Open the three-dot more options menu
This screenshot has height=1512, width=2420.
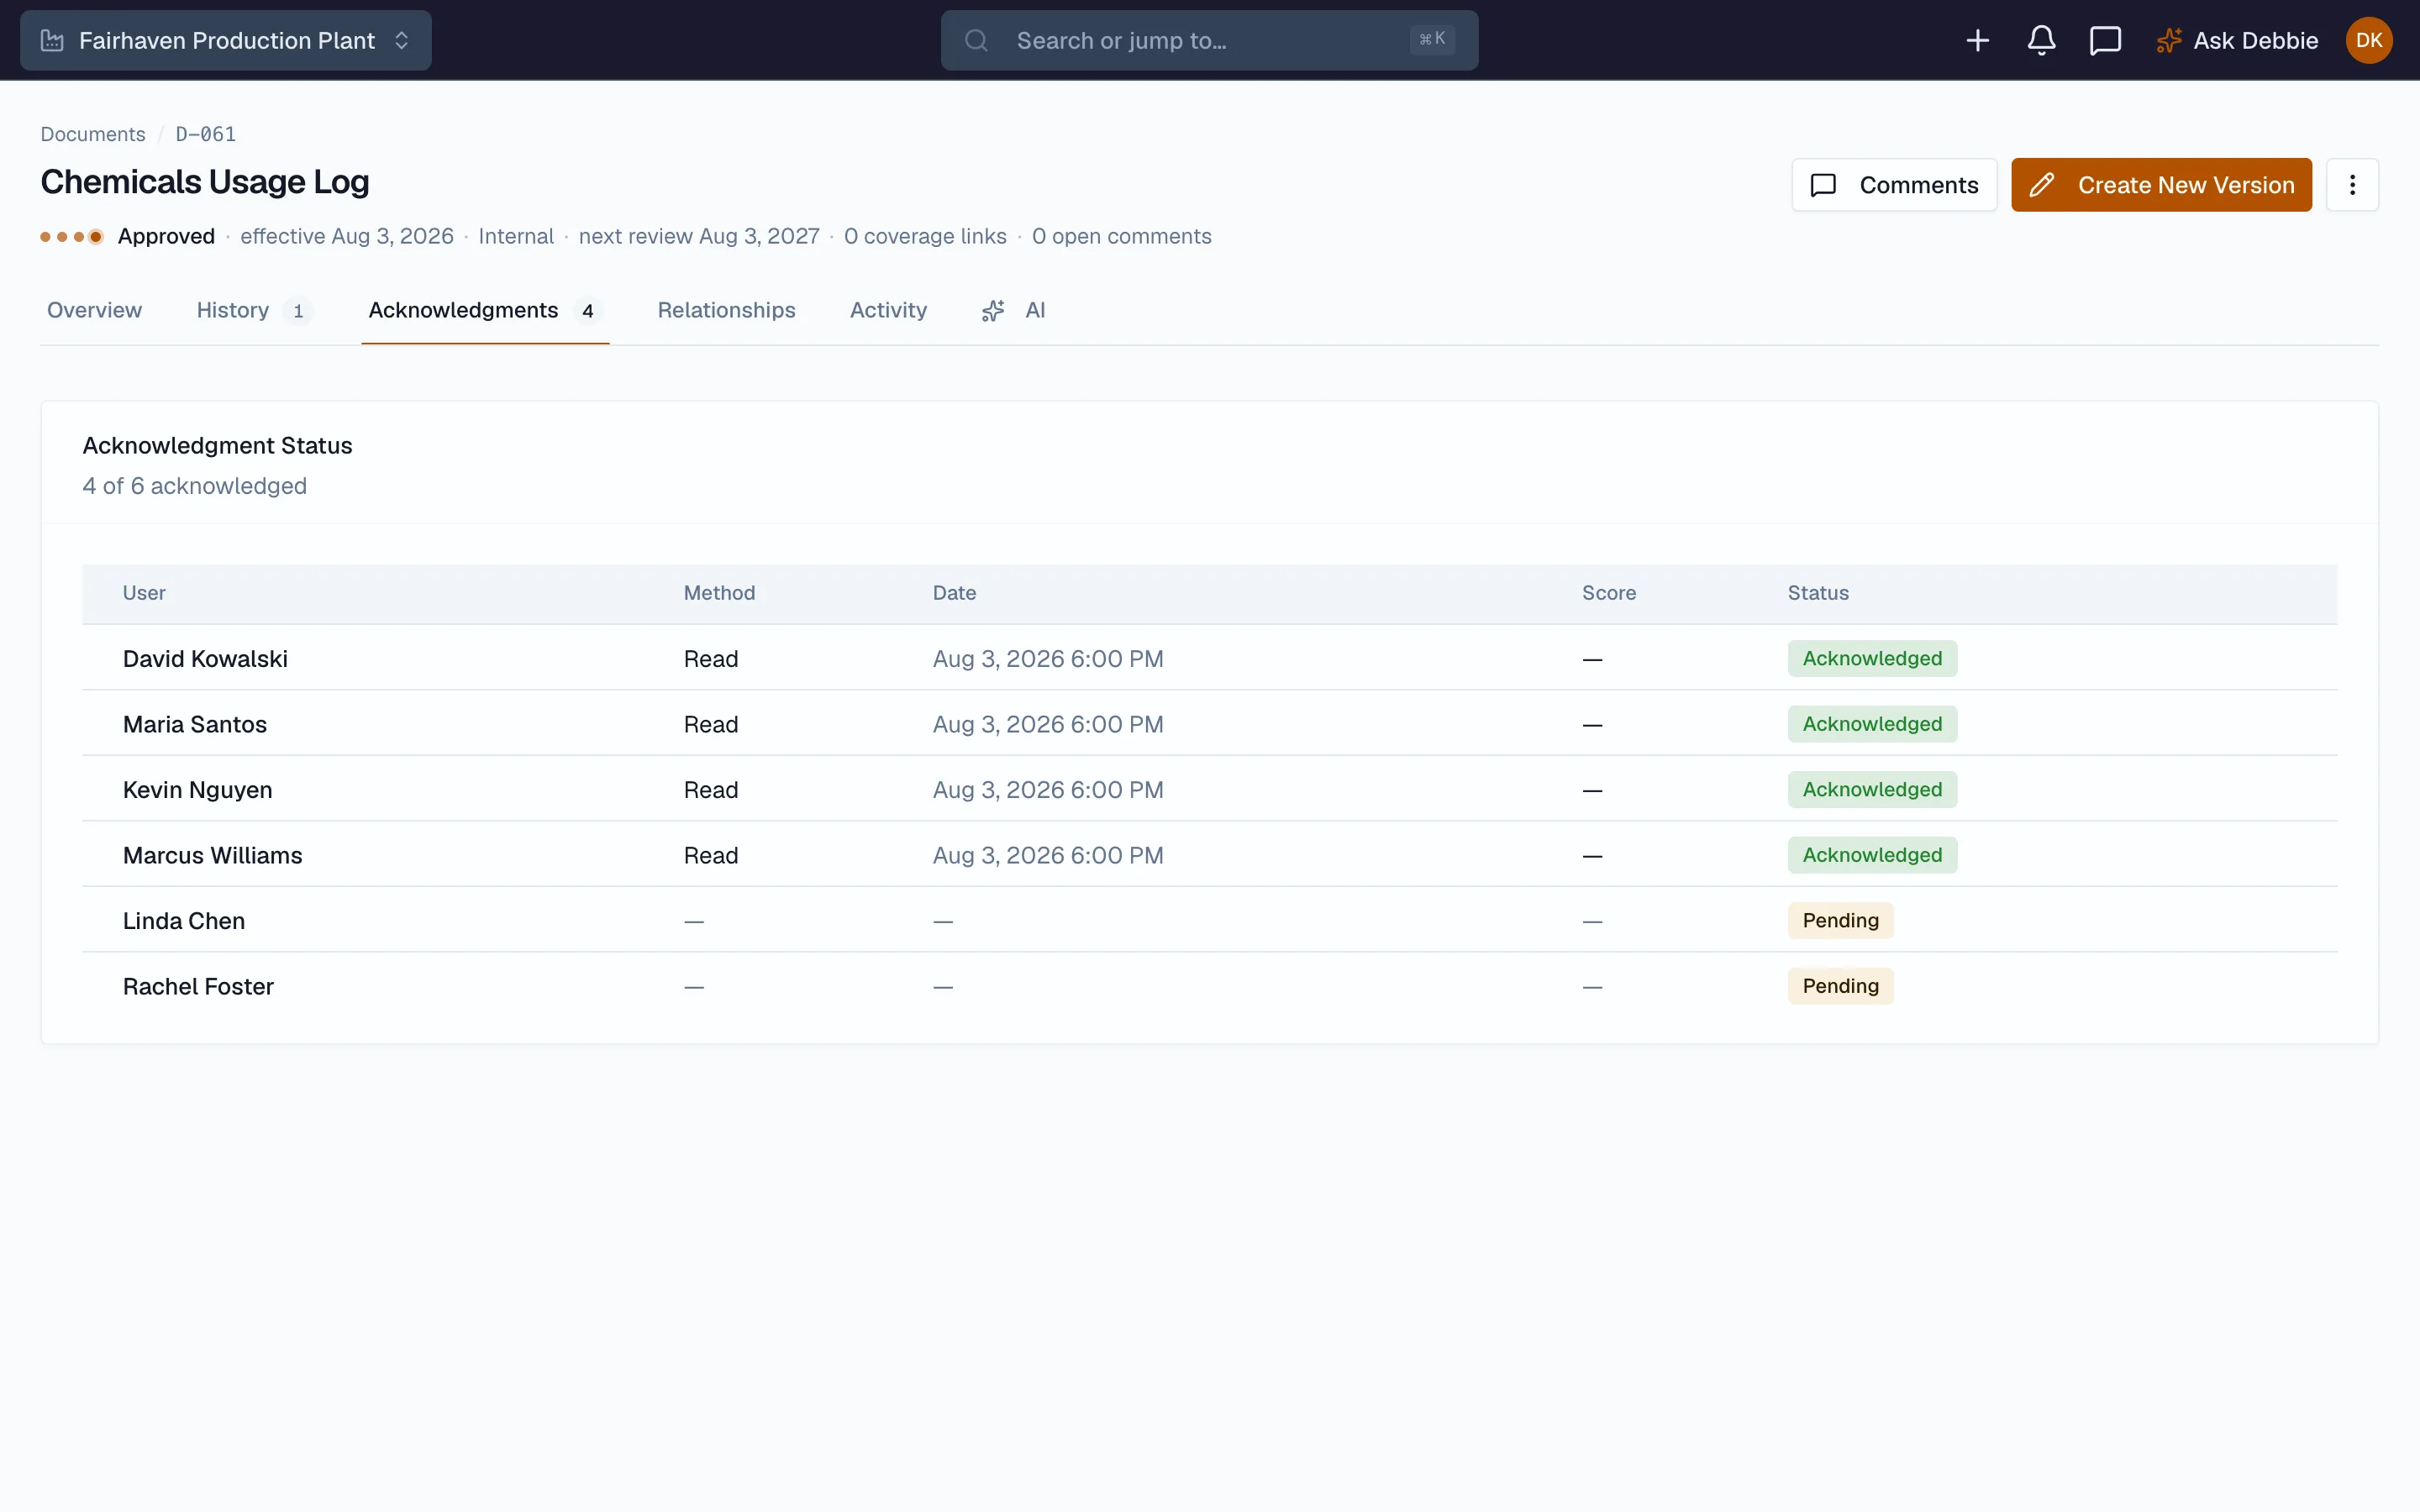(x=2352, y=185)
